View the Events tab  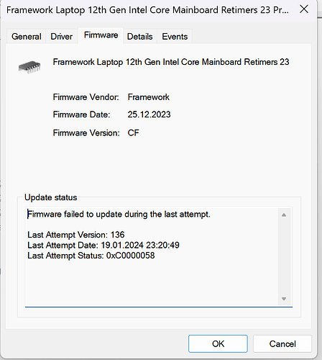pos(175,37)
